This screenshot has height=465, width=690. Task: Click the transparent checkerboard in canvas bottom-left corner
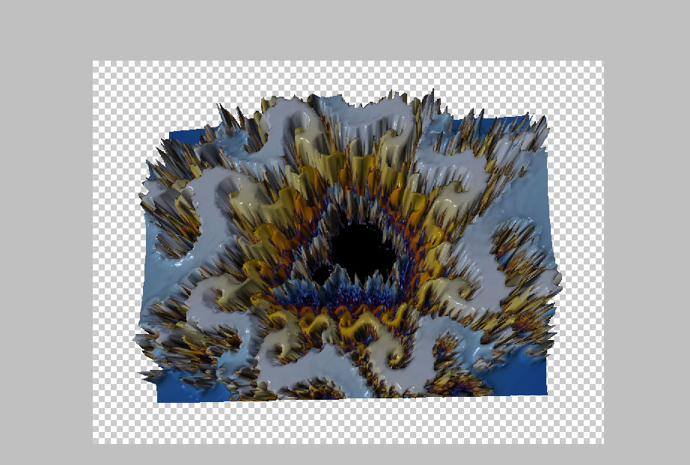pos(112,425)
